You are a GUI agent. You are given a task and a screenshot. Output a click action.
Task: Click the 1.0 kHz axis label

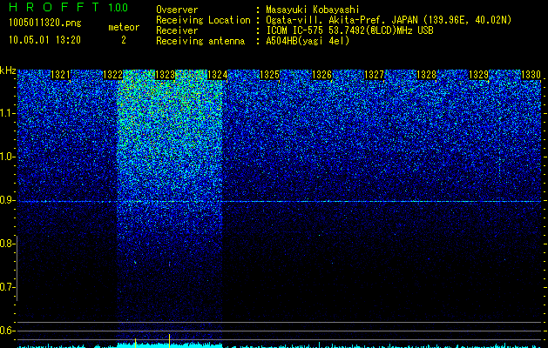5,157
